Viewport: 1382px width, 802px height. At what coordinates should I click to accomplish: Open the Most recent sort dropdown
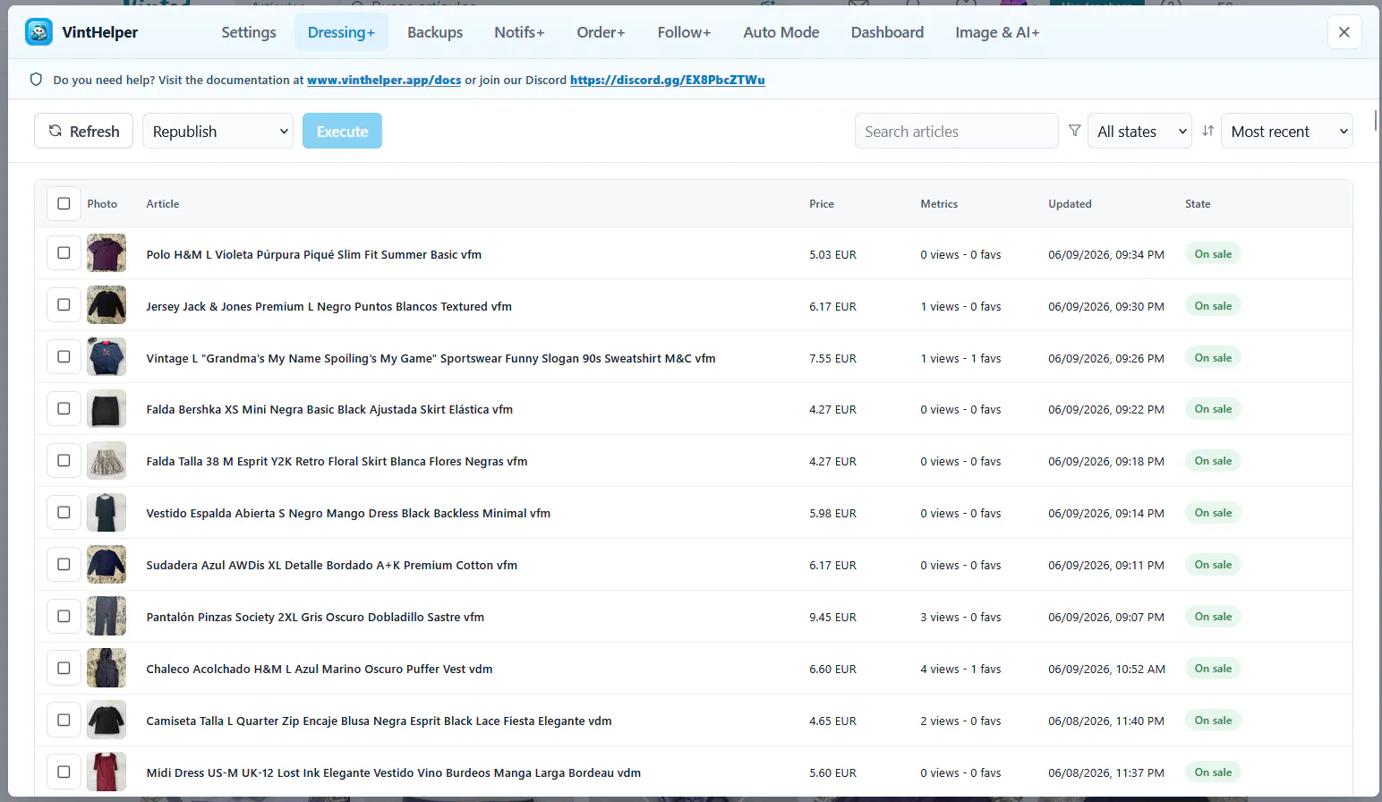(1287, 131)
